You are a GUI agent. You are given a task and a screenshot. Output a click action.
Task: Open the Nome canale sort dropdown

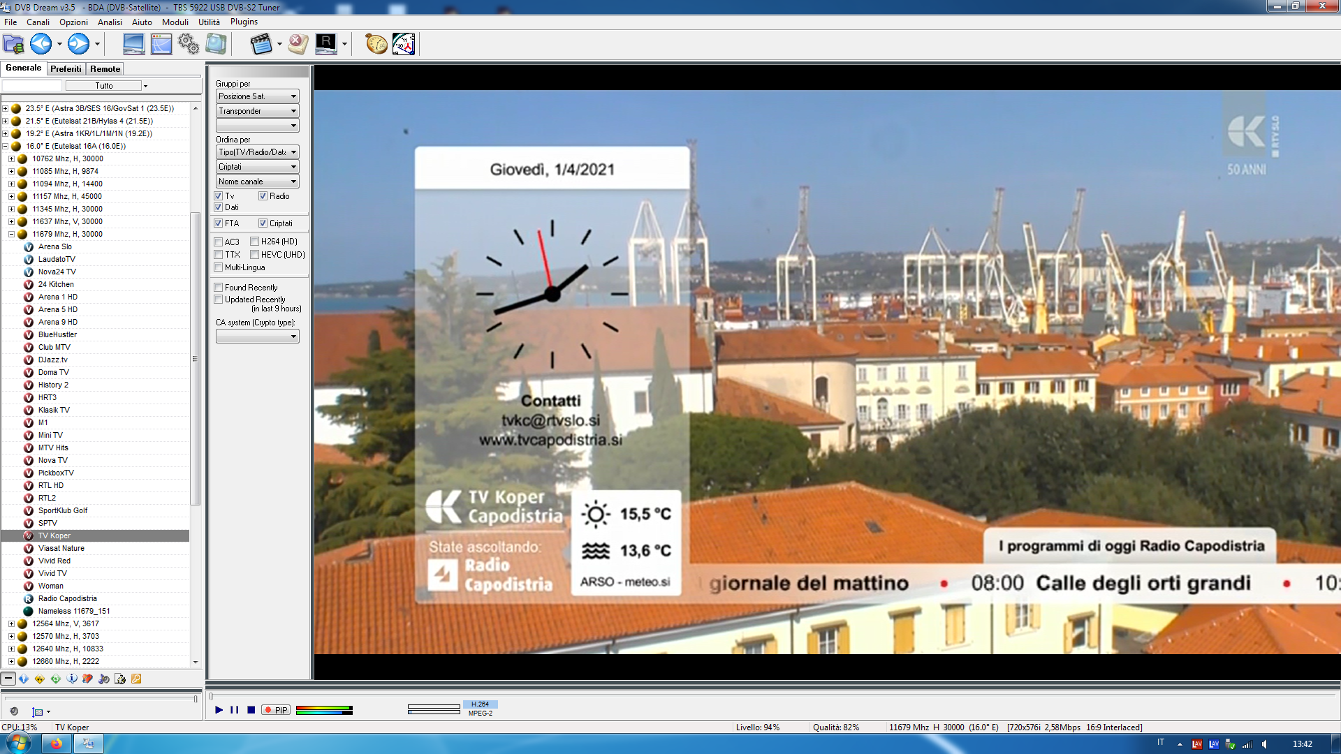pos(258,182)
